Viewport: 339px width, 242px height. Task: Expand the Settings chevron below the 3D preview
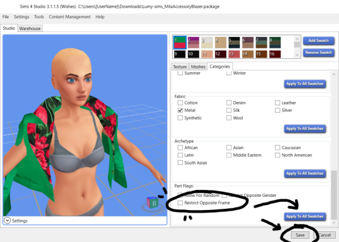coord(7,221)
